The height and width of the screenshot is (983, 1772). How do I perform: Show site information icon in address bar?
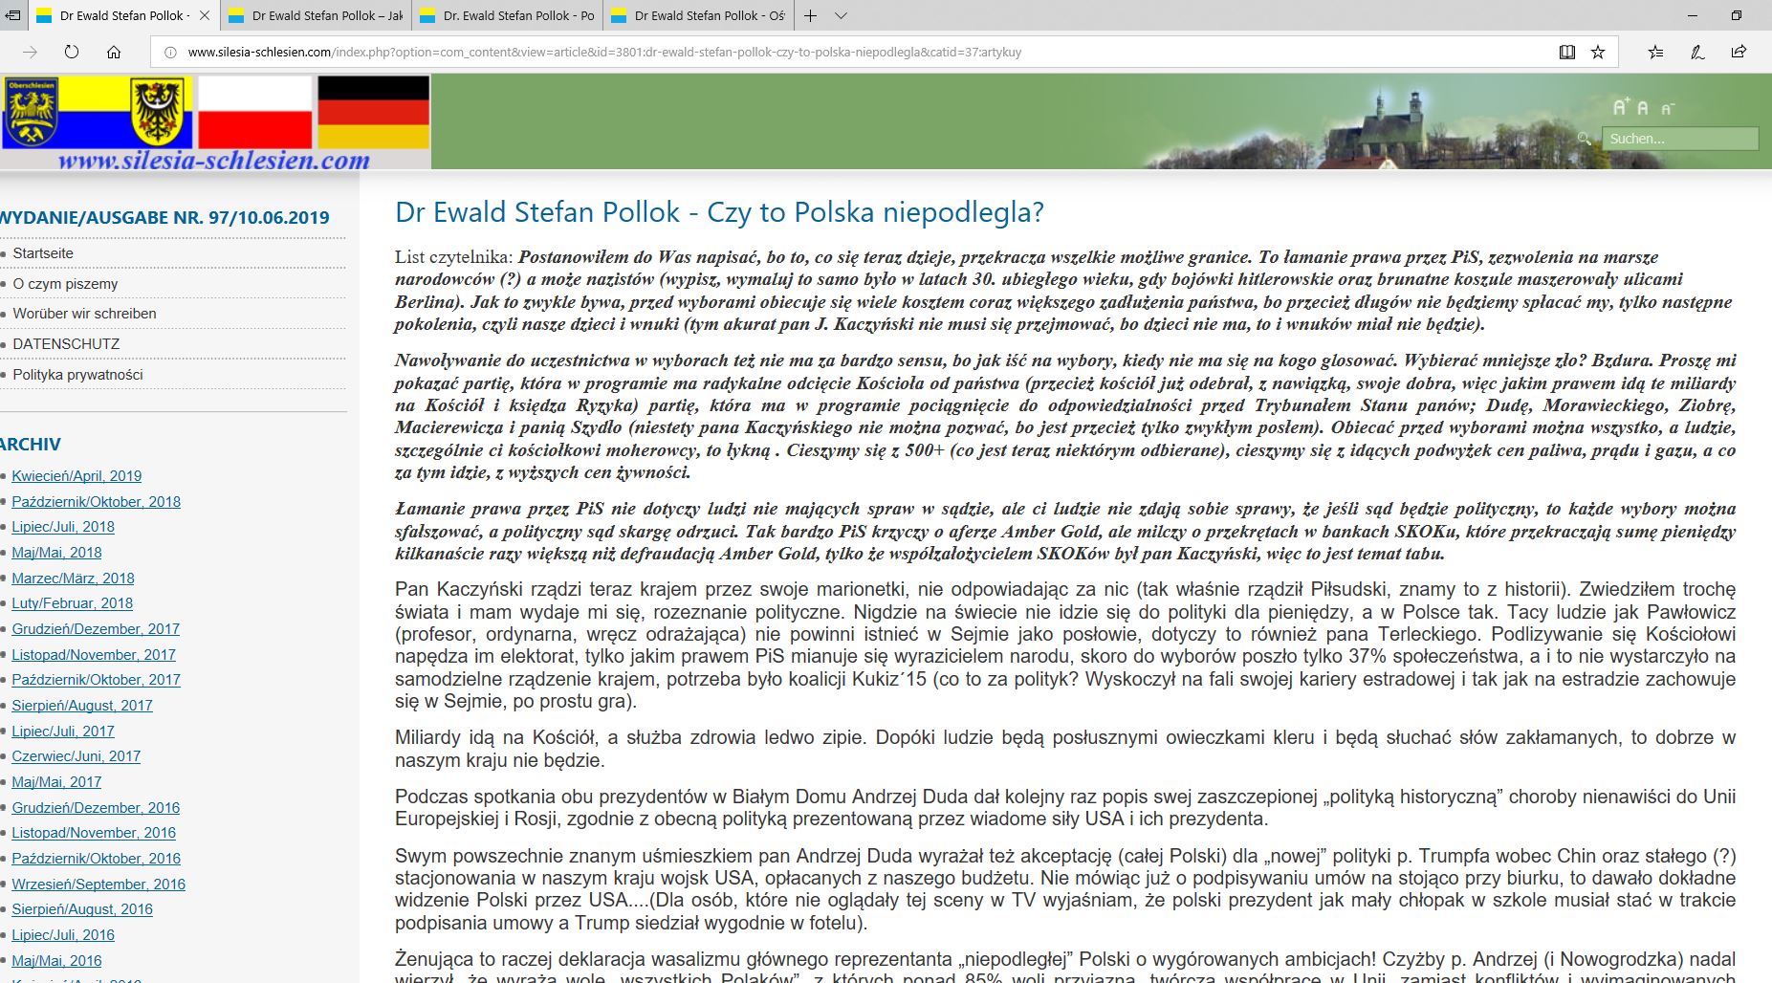coord(170,53)
